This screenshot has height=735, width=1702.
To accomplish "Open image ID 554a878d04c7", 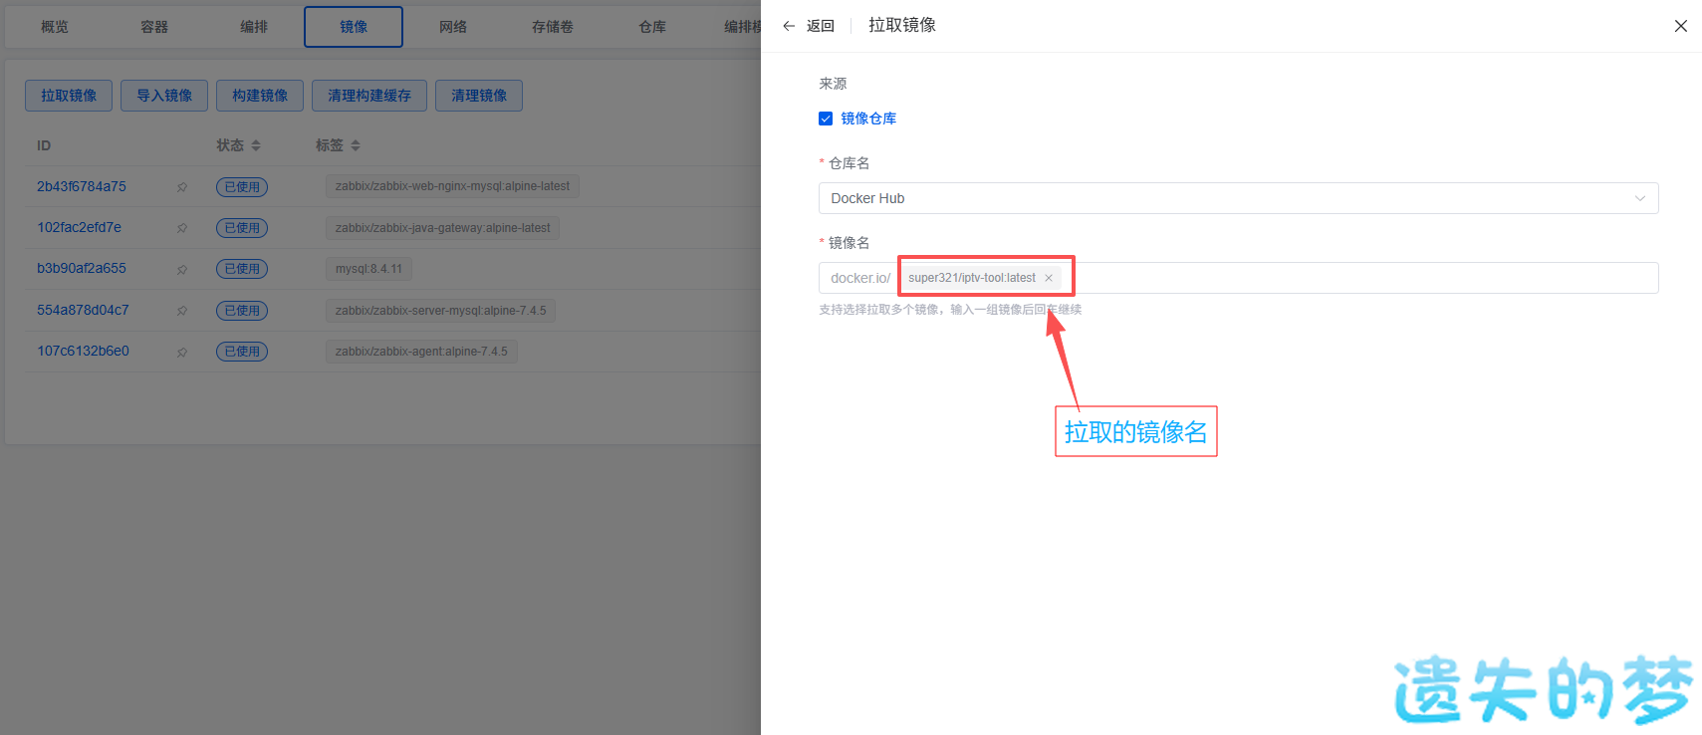I will tap(83, 310).
